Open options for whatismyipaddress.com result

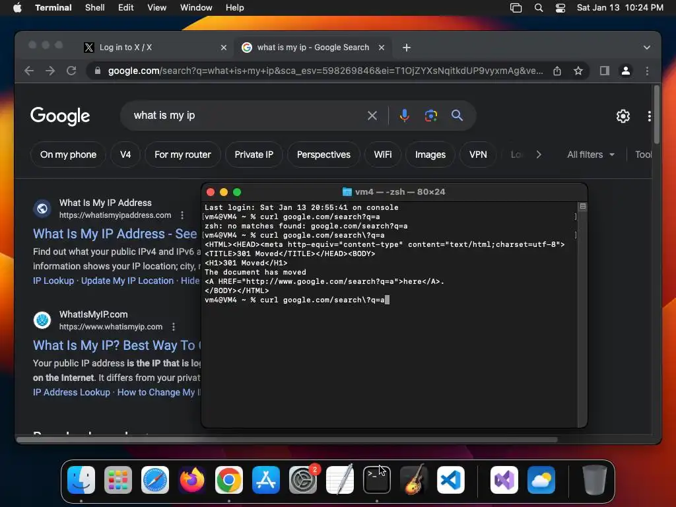(x=182, y=215)
